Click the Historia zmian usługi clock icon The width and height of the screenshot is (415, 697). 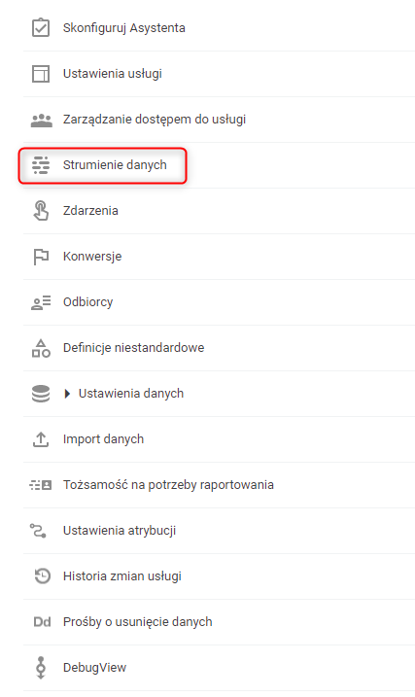[x=42, y=576]
